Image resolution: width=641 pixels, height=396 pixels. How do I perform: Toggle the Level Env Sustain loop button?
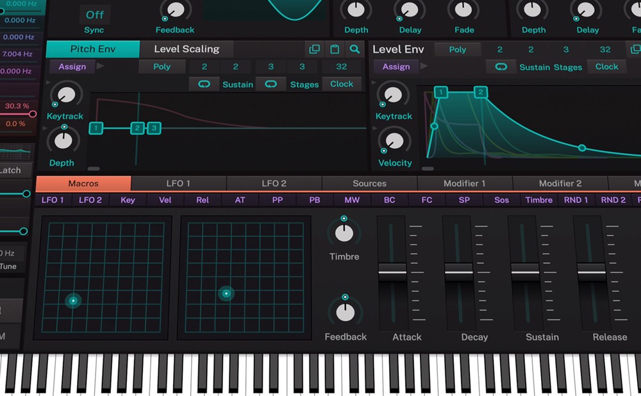[x=501, y=67]
